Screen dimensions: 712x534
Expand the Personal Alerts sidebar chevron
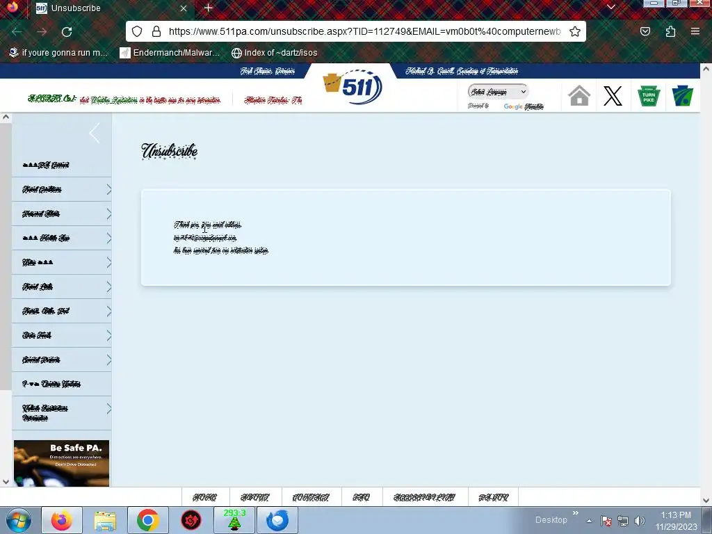coord(108,214)
